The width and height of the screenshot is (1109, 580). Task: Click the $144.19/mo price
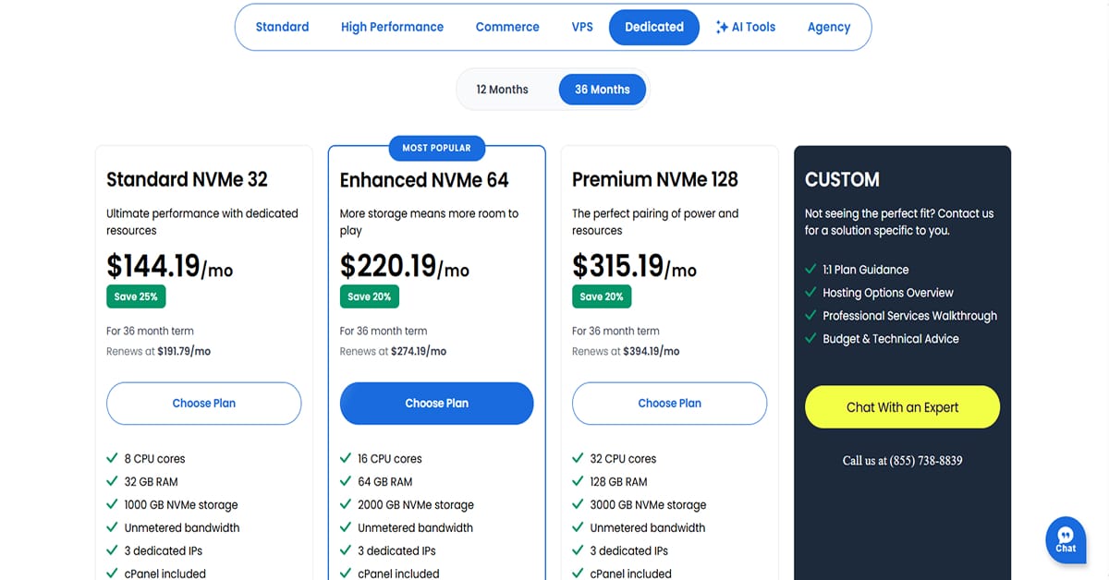pos(170,266)
